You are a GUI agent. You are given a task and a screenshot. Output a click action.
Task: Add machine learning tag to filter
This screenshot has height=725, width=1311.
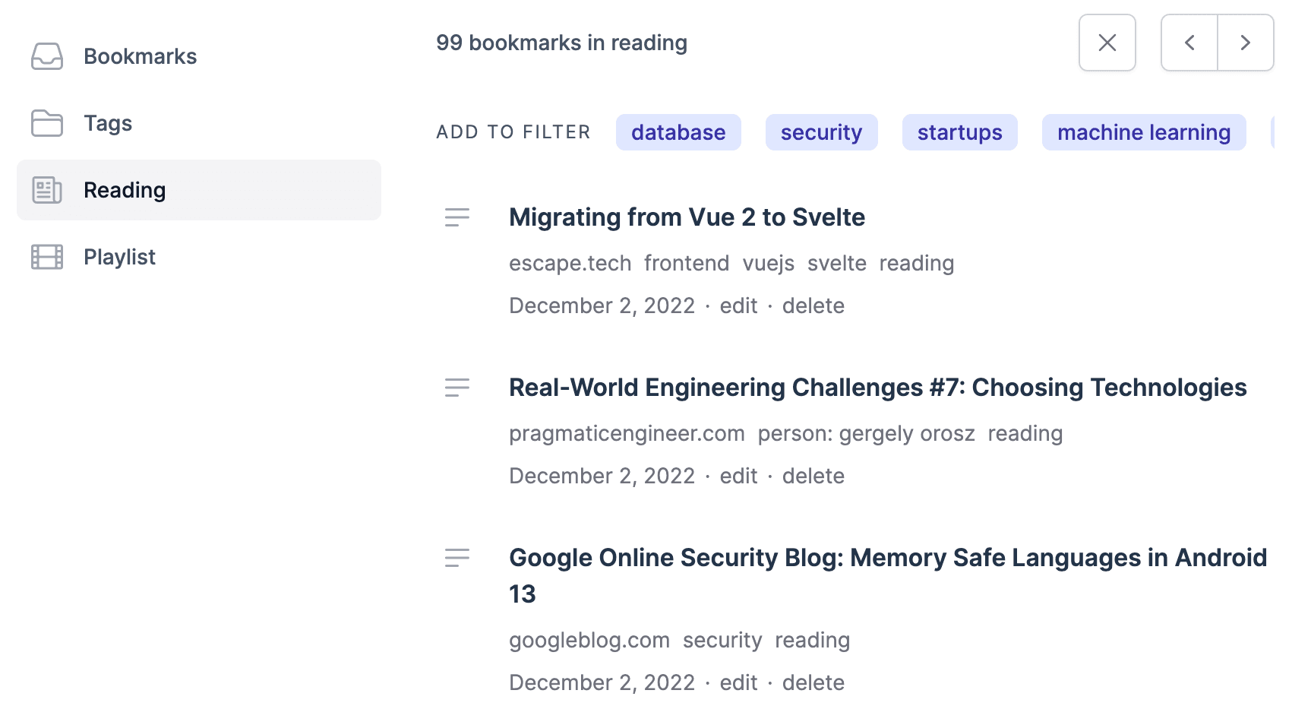1143,132
